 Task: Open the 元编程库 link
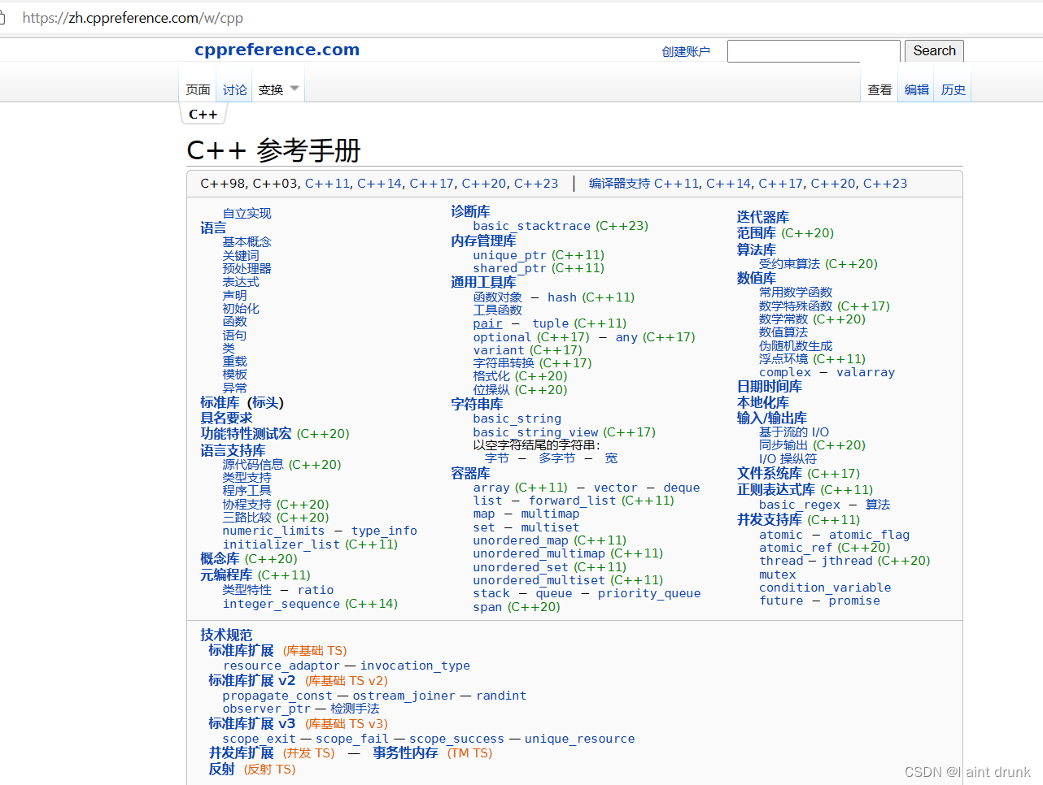click(x=226, y=575)
